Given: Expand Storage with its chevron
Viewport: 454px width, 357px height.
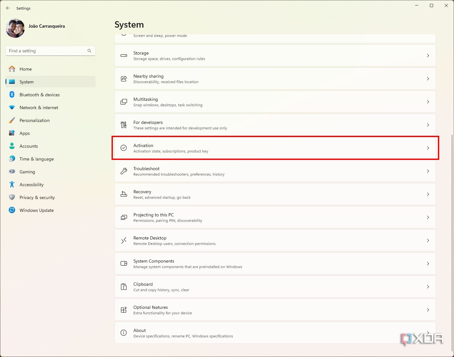Looking at the screenshot, I should click(428, 56).
